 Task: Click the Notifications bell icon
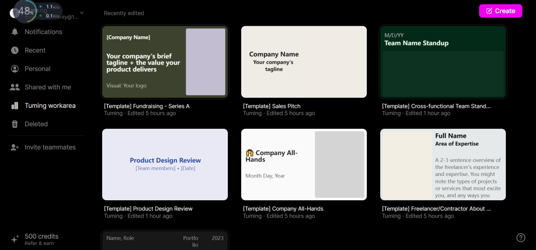click(x=15, y=32)
